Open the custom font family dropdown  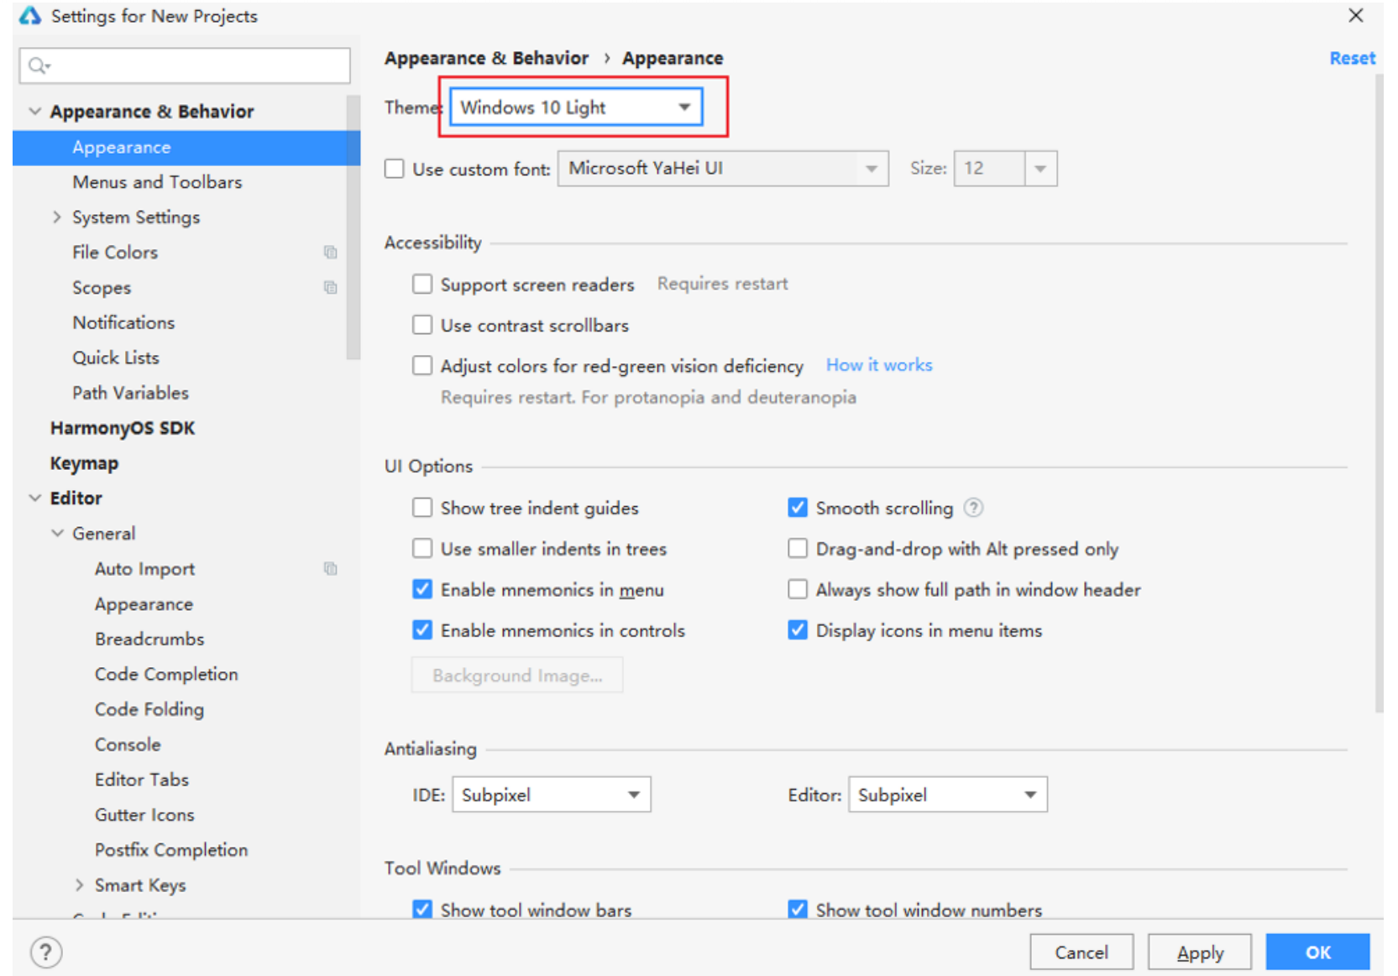[x=723, y=169]
